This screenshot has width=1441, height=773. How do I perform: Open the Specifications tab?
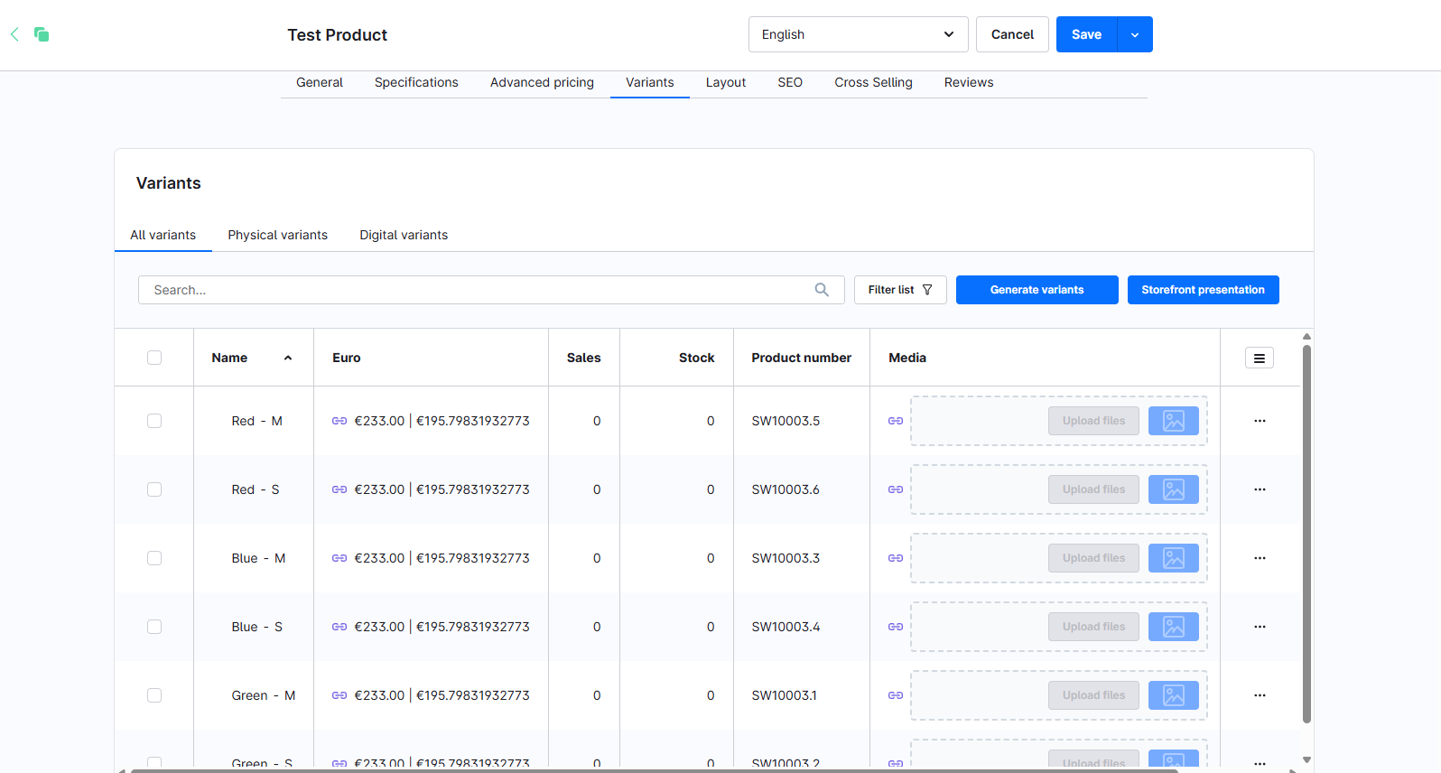pyautogui.click(x=416, y=82)
